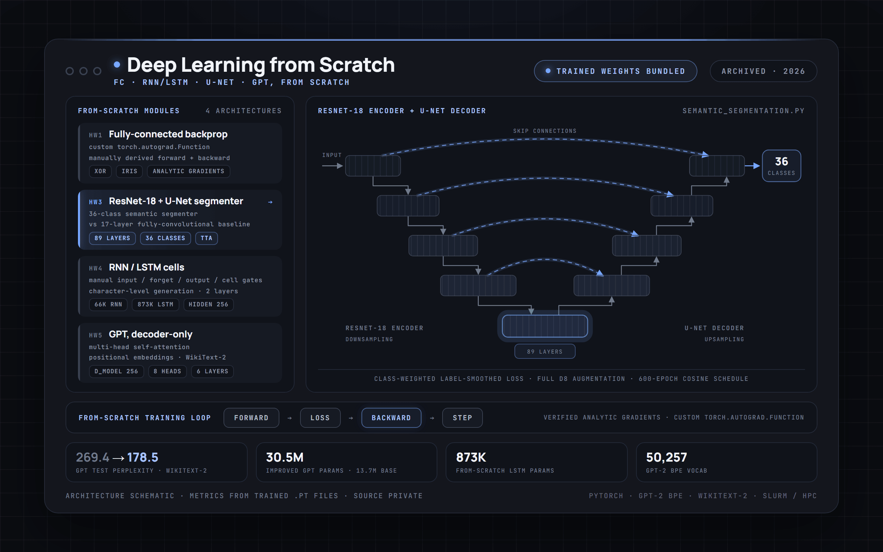The width and height of the screenshot is (883, 552).
Task: Click the 873K LSTM tag
Action: pyautogui.click(x=156, y=305)
